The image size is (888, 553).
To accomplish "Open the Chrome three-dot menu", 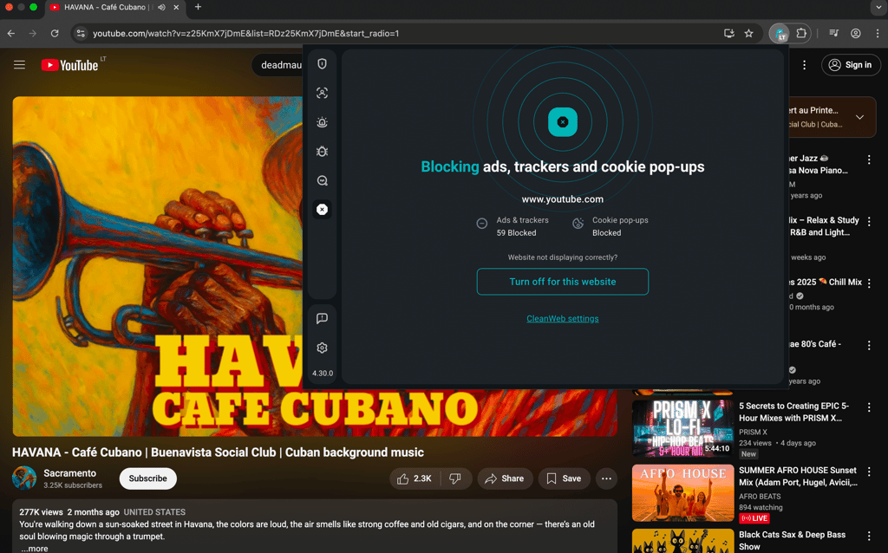I will 878,34.
